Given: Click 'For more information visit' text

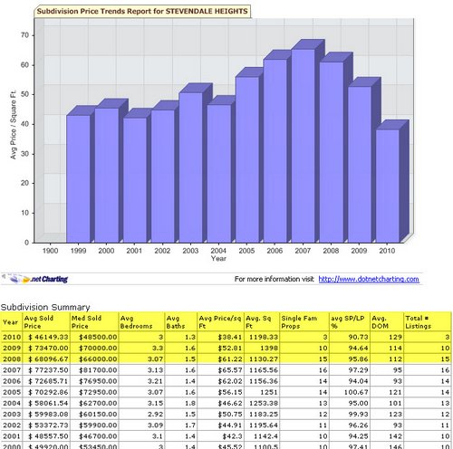Looking at the screenshot, I should (x=274, y=279).
